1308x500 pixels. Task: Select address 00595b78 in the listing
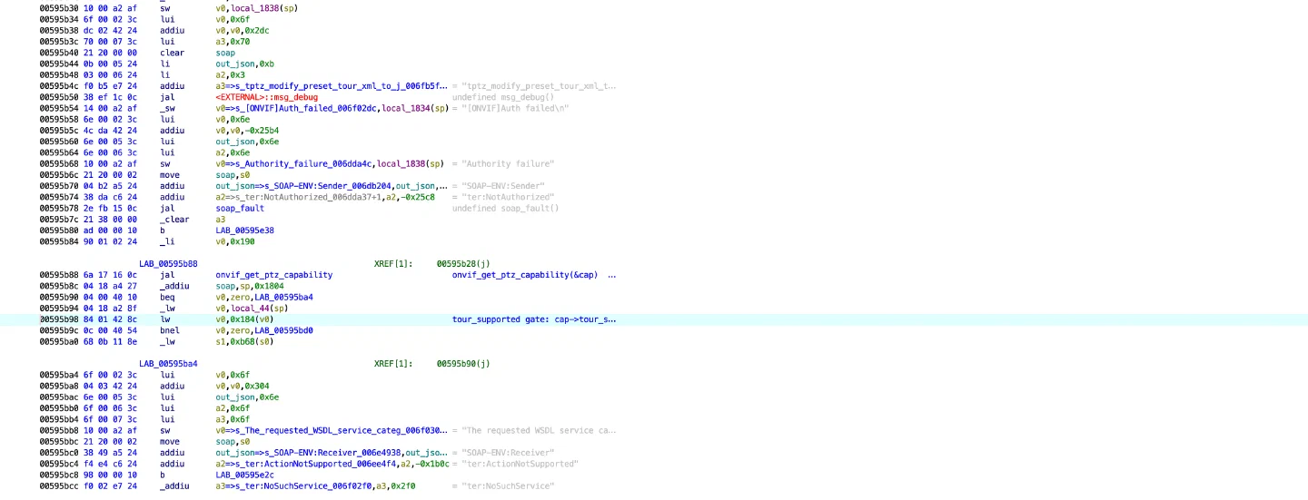pos(58,208)
